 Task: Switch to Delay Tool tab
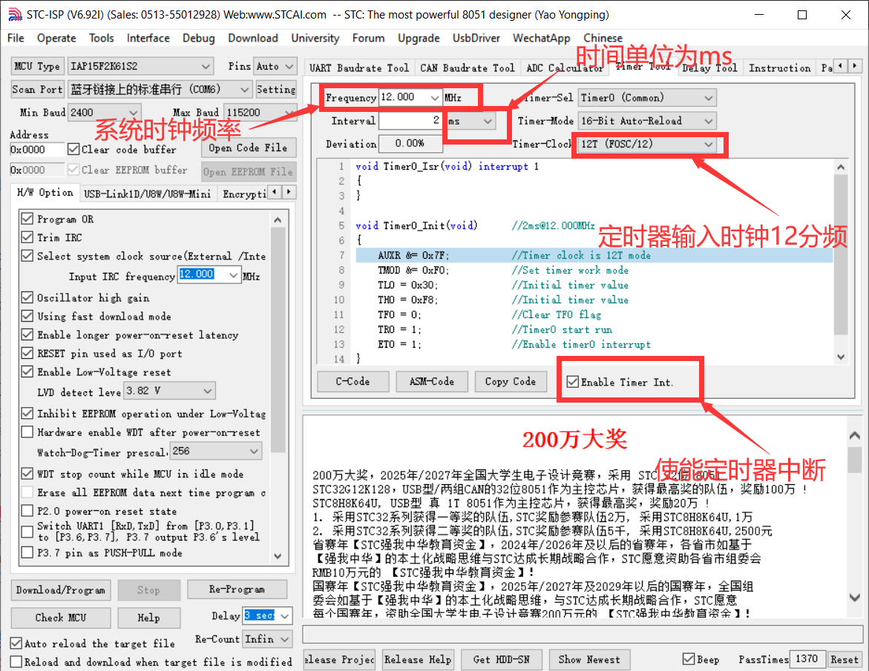[709, 68]
